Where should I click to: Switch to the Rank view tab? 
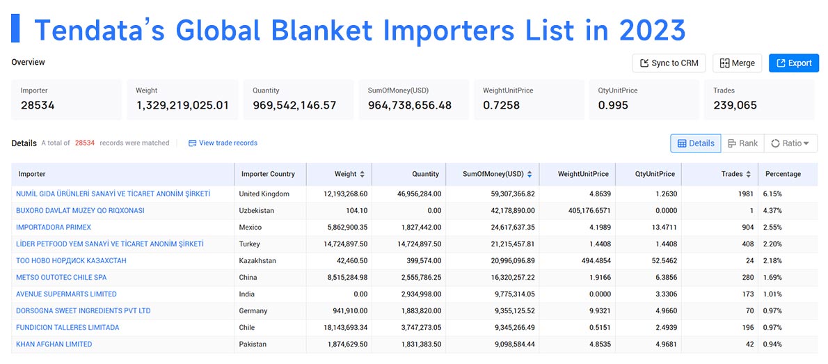click(742, 143)
